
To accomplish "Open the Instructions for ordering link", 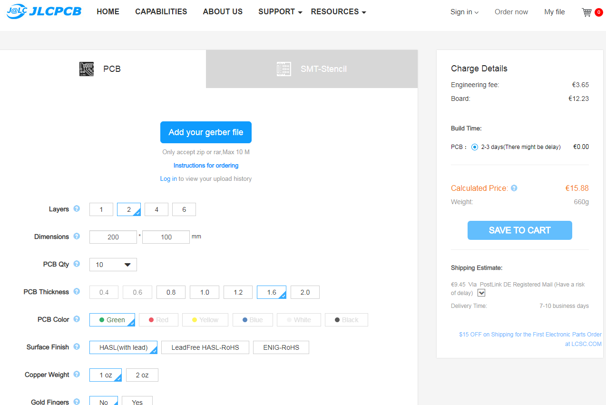I will [206, 166].
